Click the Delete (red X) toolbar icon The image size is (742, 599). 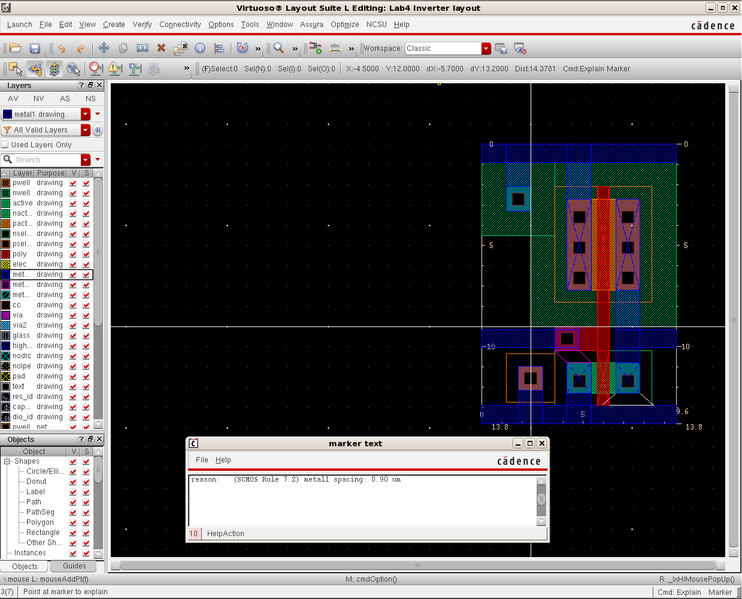(160, 48)
